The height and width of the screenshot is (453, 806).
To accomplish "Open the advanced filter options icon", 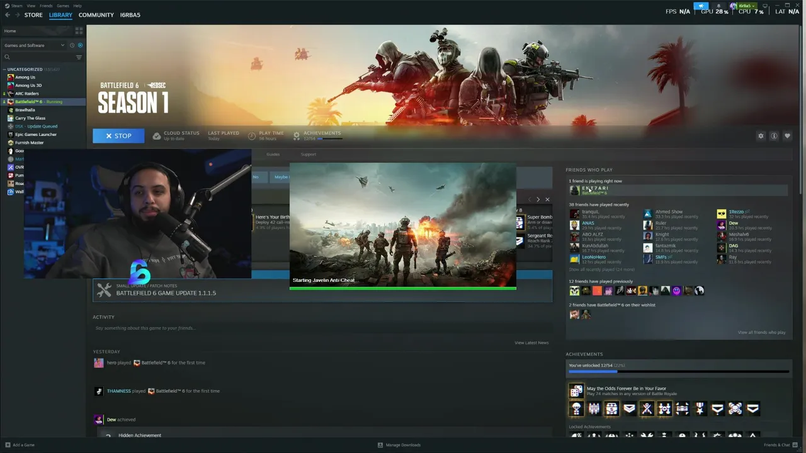I will [79, 57].
